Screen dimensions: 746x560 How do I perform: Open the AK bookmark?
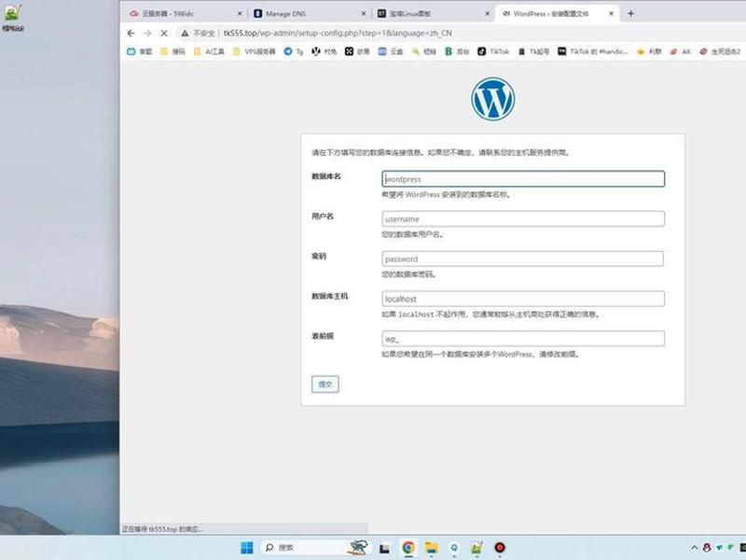coord(681,51)
